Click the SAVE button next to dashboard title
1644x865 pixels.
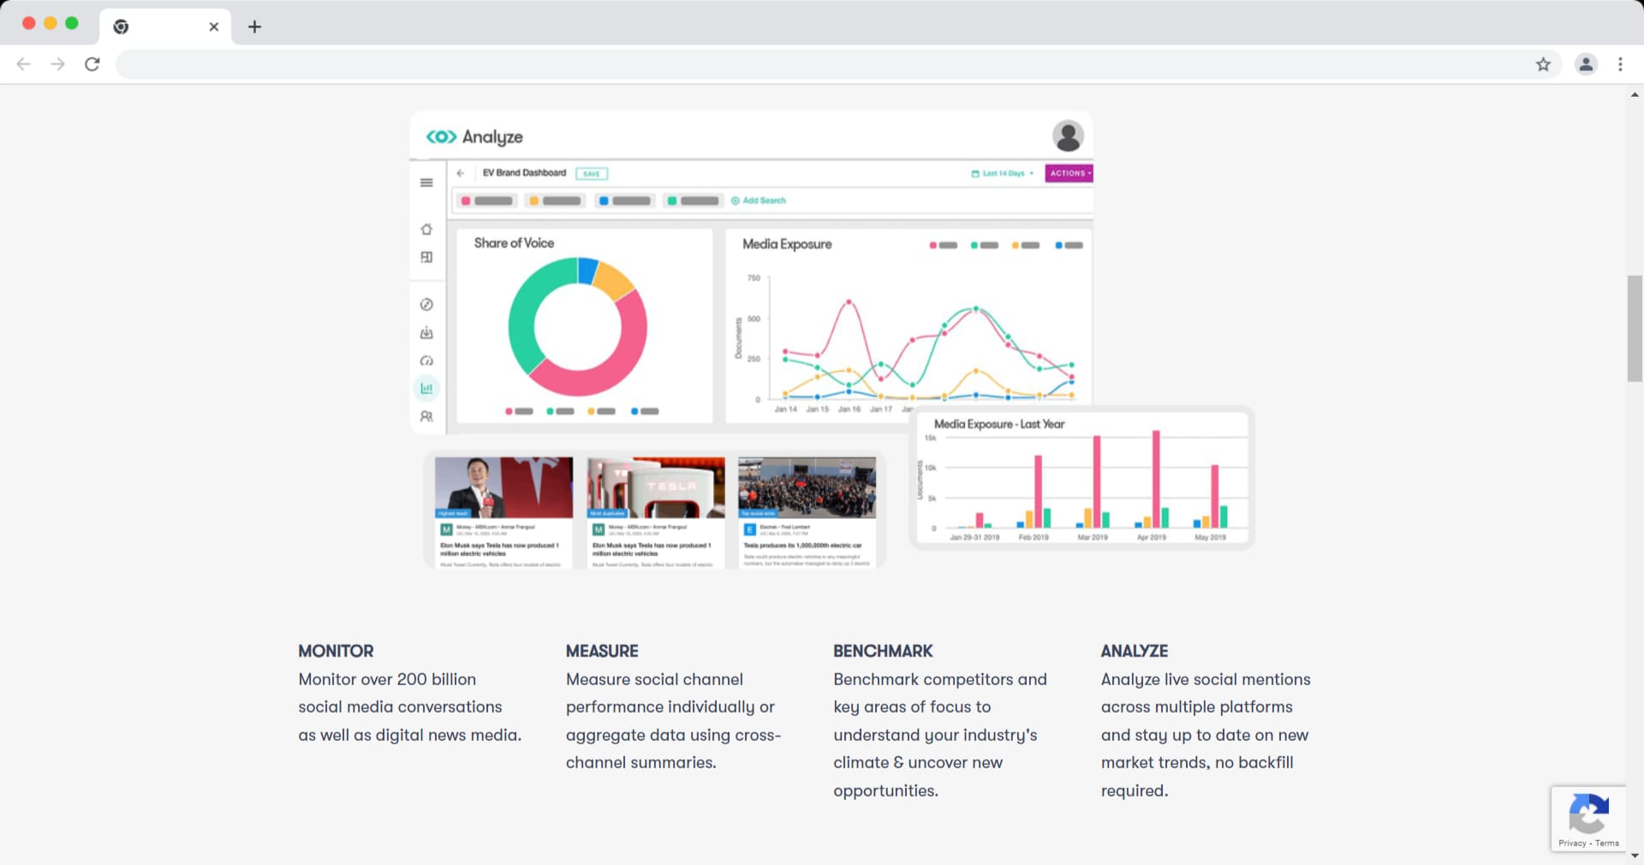click(x=592, y=174)
